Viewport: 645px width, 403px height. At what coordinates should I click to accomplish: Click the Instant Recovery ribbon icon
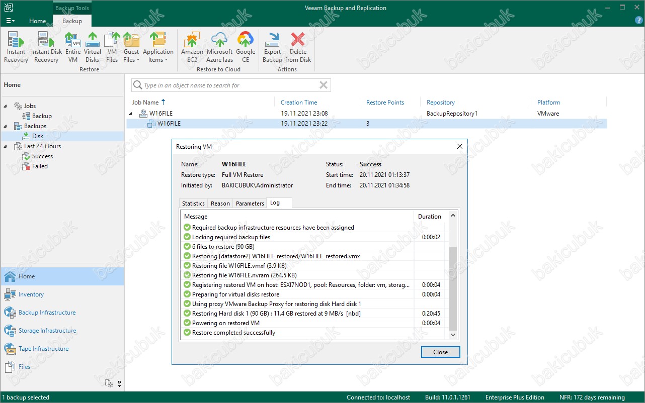pyautogui.click(x=16, y=47)
